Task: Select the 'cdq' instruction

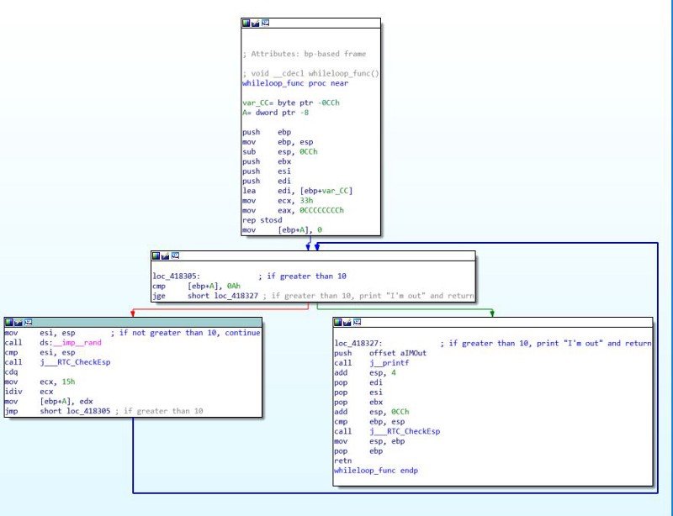Action: (x=11, y=372)
